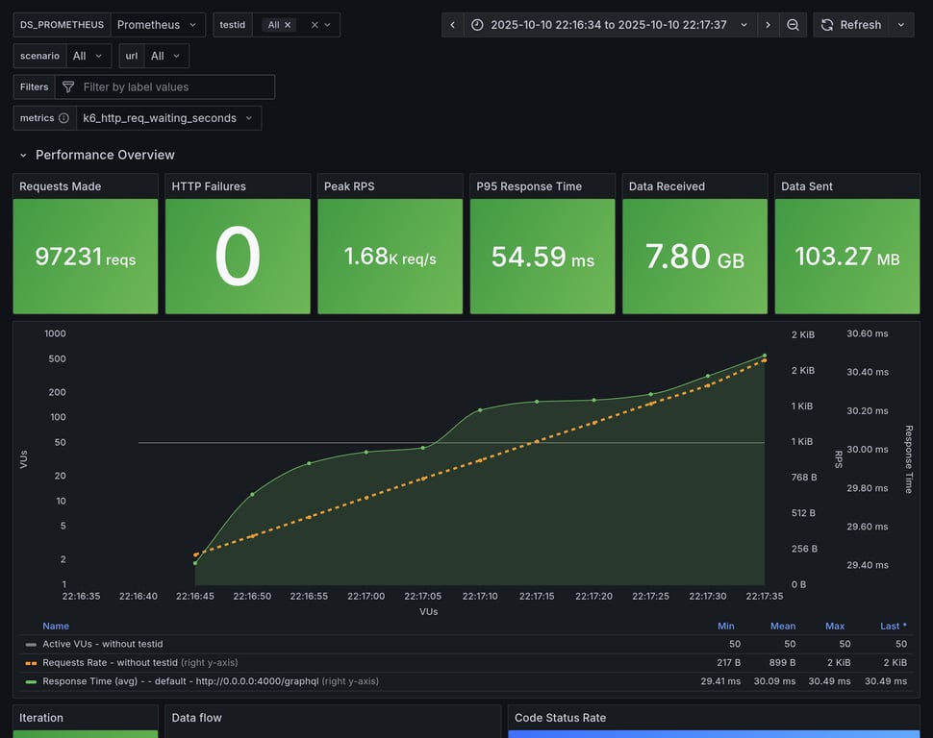Shift time range forward with right arrow
The width and height of the screenshot is (933, 738).
click(x=768, y=25)
